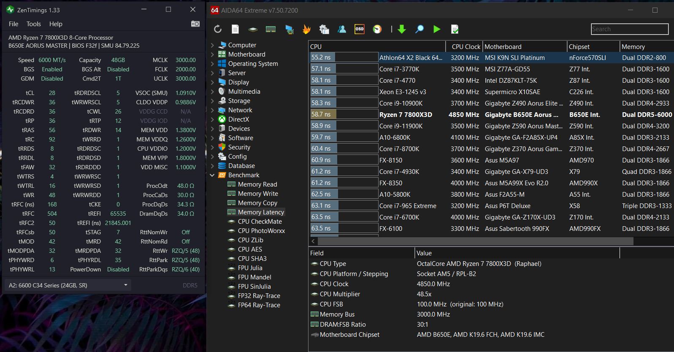Expand the Motherboard tree node arrow
The height and width of the screenshot is (352, 674).
(212, 54)
